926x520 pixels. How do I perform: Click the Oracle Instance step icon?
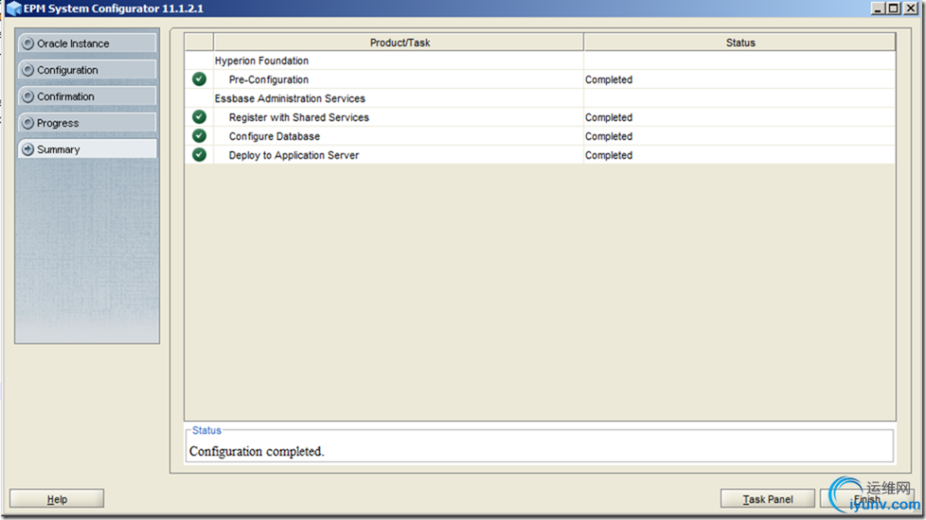point(27,43)
